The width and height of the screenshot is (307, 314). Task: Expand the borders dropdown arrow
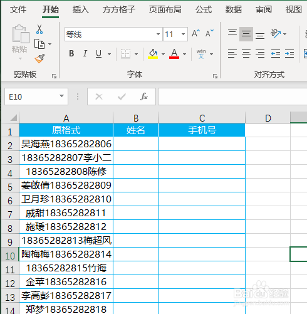(x=136, y=54)
